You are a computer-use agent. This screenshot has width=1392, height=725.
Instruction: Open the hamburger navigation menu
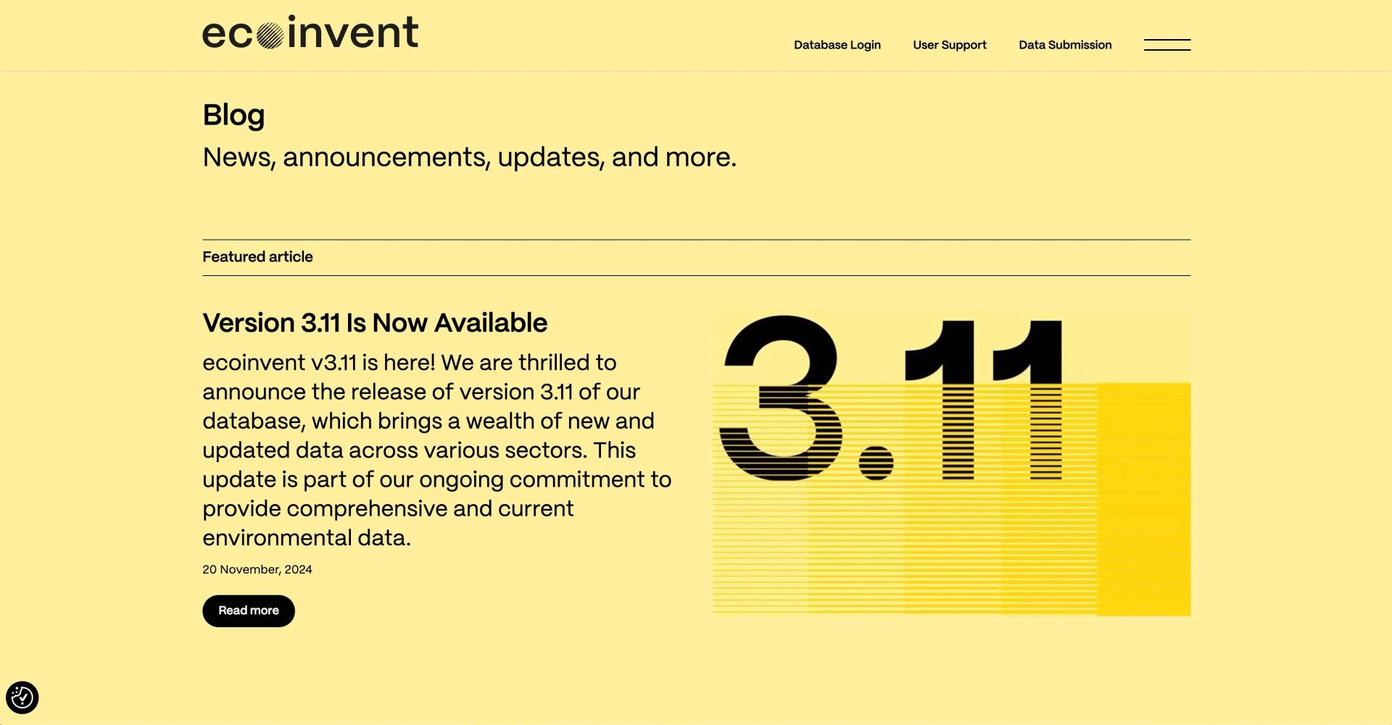1167,45
